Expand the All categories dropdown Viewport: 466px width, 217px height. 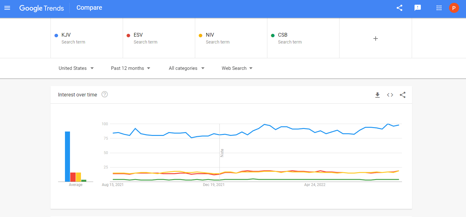coord(186,68)
